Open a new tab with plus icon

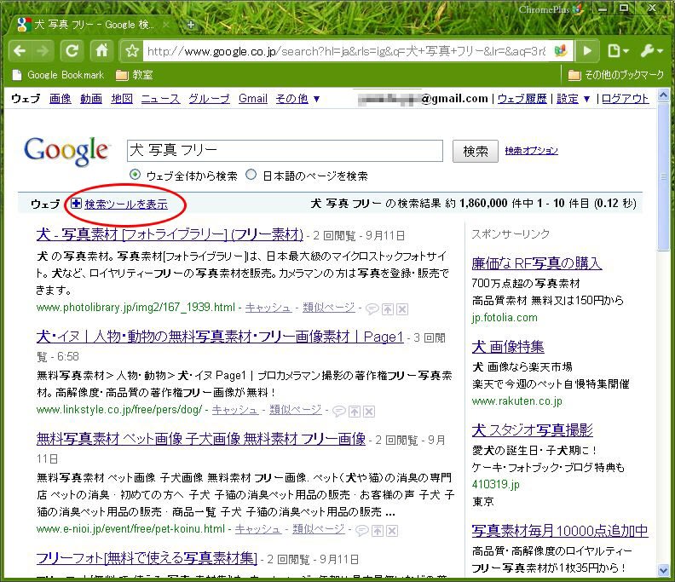click(191, 25)
